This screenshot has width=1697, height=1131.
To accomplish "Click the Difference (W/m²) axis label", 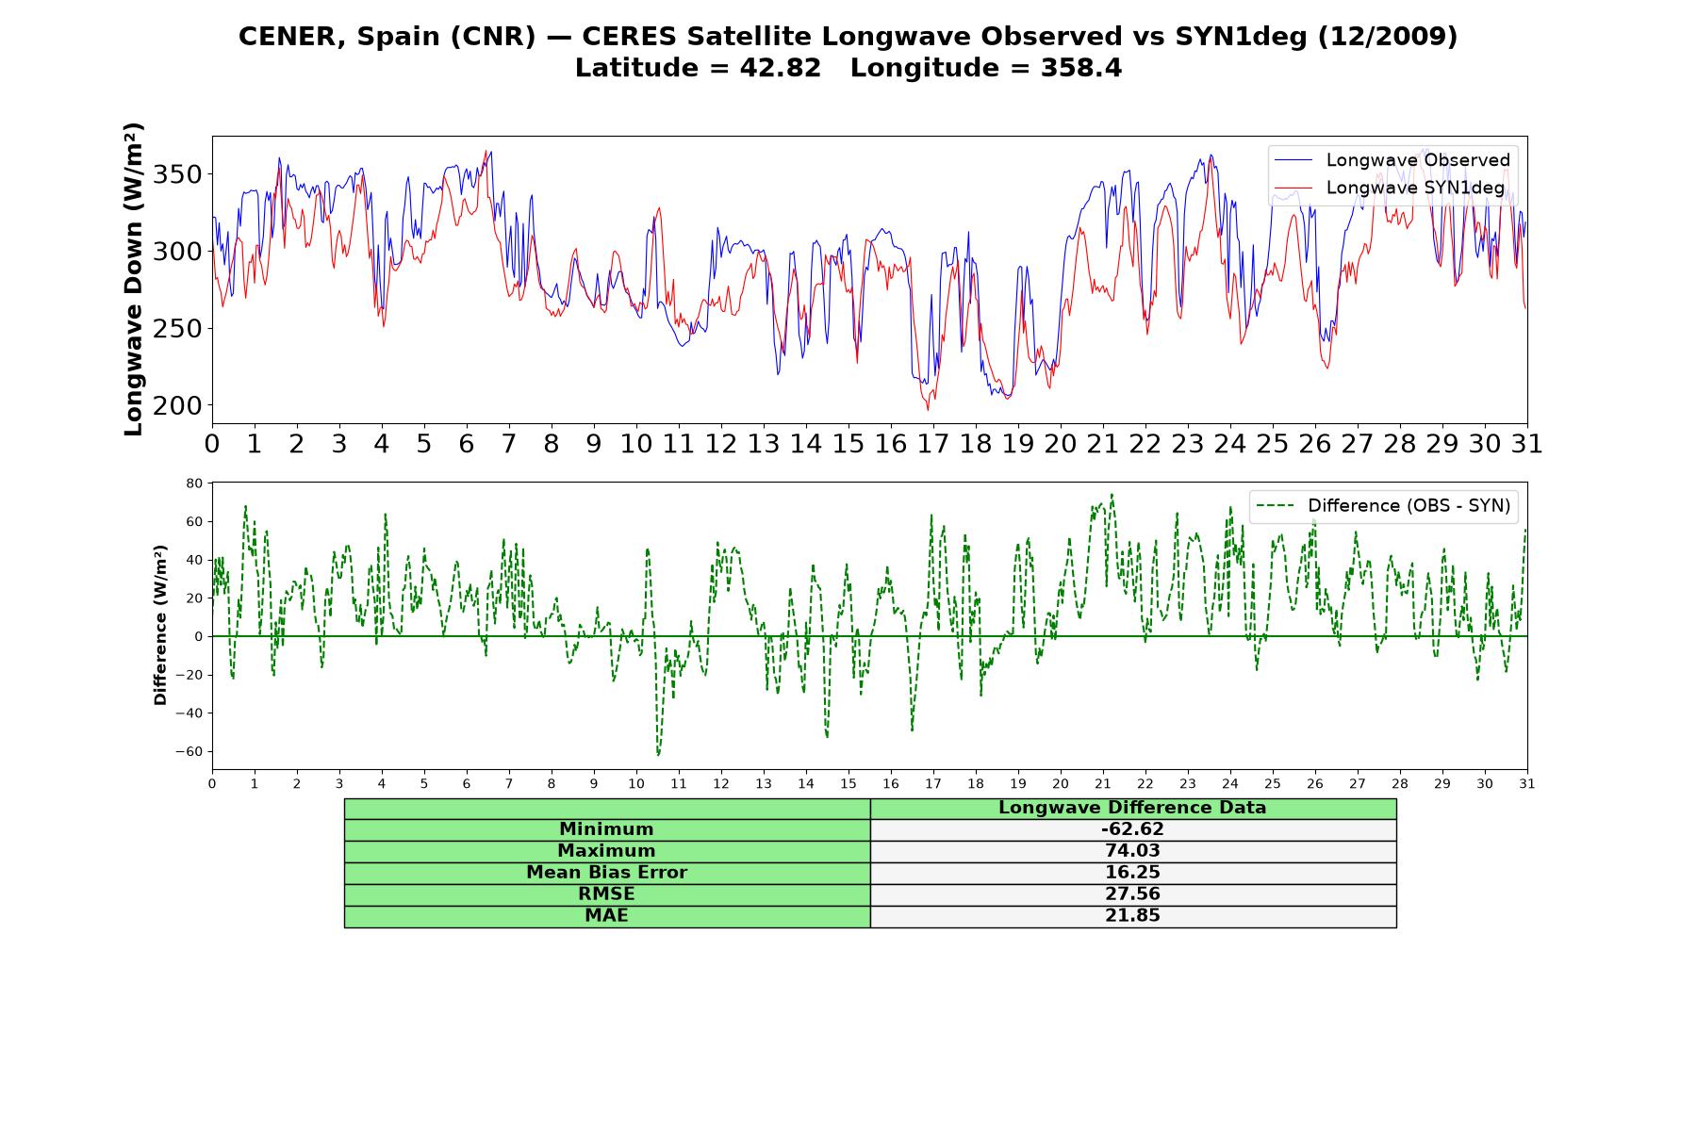I will 160,625.
